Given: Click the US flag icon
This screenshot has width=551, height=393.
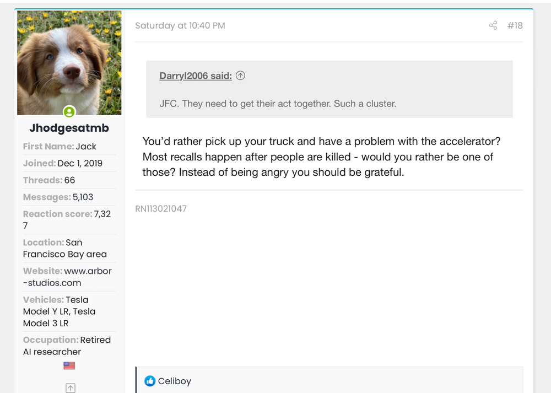Looking at the screenshot, I should [x=69, y=366].
